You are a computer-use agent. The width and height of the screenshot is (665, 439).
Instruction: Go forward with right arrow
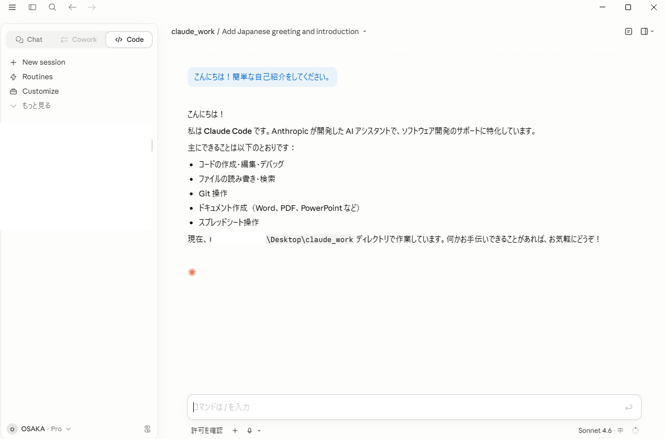[x=92, y=7]
